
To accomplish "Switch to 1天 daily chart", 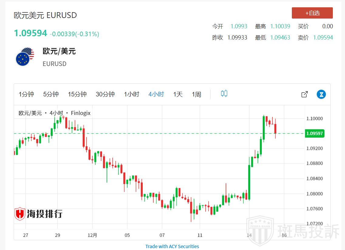I will [178, 94].
